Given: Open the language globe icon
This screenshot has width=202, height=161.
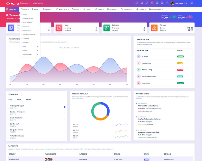Looking at the screenshot, I should [x=142, y=3].
